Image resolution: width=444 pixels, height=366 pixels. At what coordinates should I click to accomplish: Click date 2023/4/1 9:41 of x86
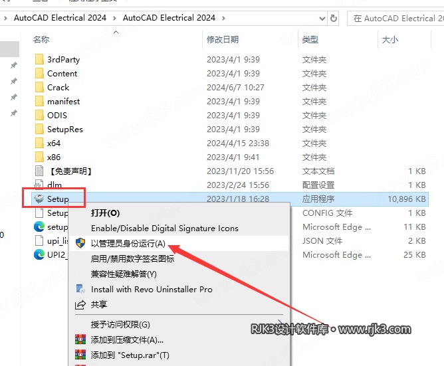tap(233, 157)
